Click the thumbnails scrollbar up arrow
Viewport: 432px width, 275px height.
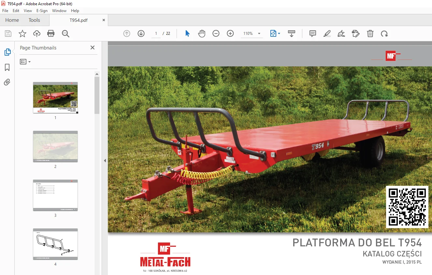coord(97,74)
